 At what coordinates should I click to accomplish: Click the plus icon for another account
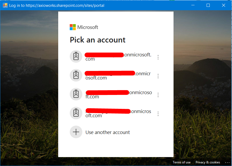click(76, 132)
